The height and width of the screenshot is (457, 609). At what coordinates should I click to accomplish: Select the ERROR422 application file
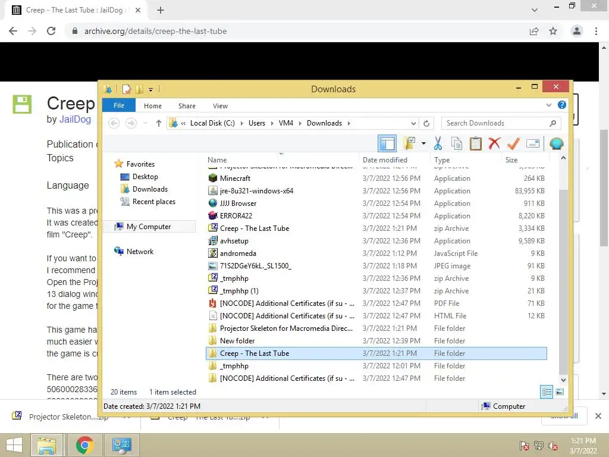pos(376,215)
